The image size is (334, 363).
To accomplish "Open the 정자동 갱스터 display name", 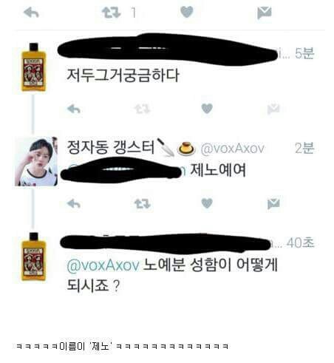I will coord(111,147).
